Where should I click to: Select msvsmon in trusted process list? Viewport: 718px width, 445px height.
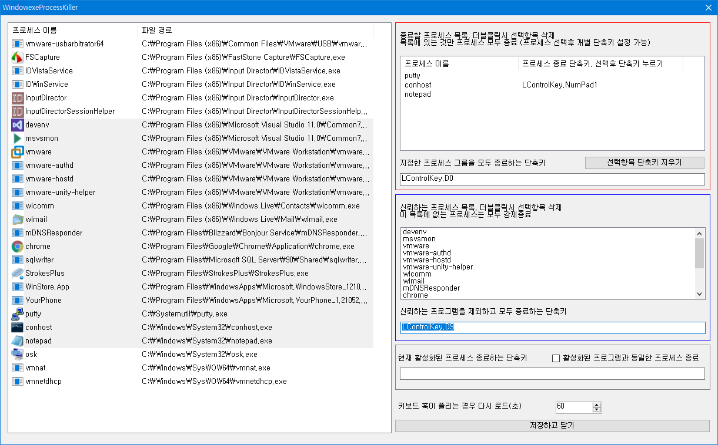point(419,239)
